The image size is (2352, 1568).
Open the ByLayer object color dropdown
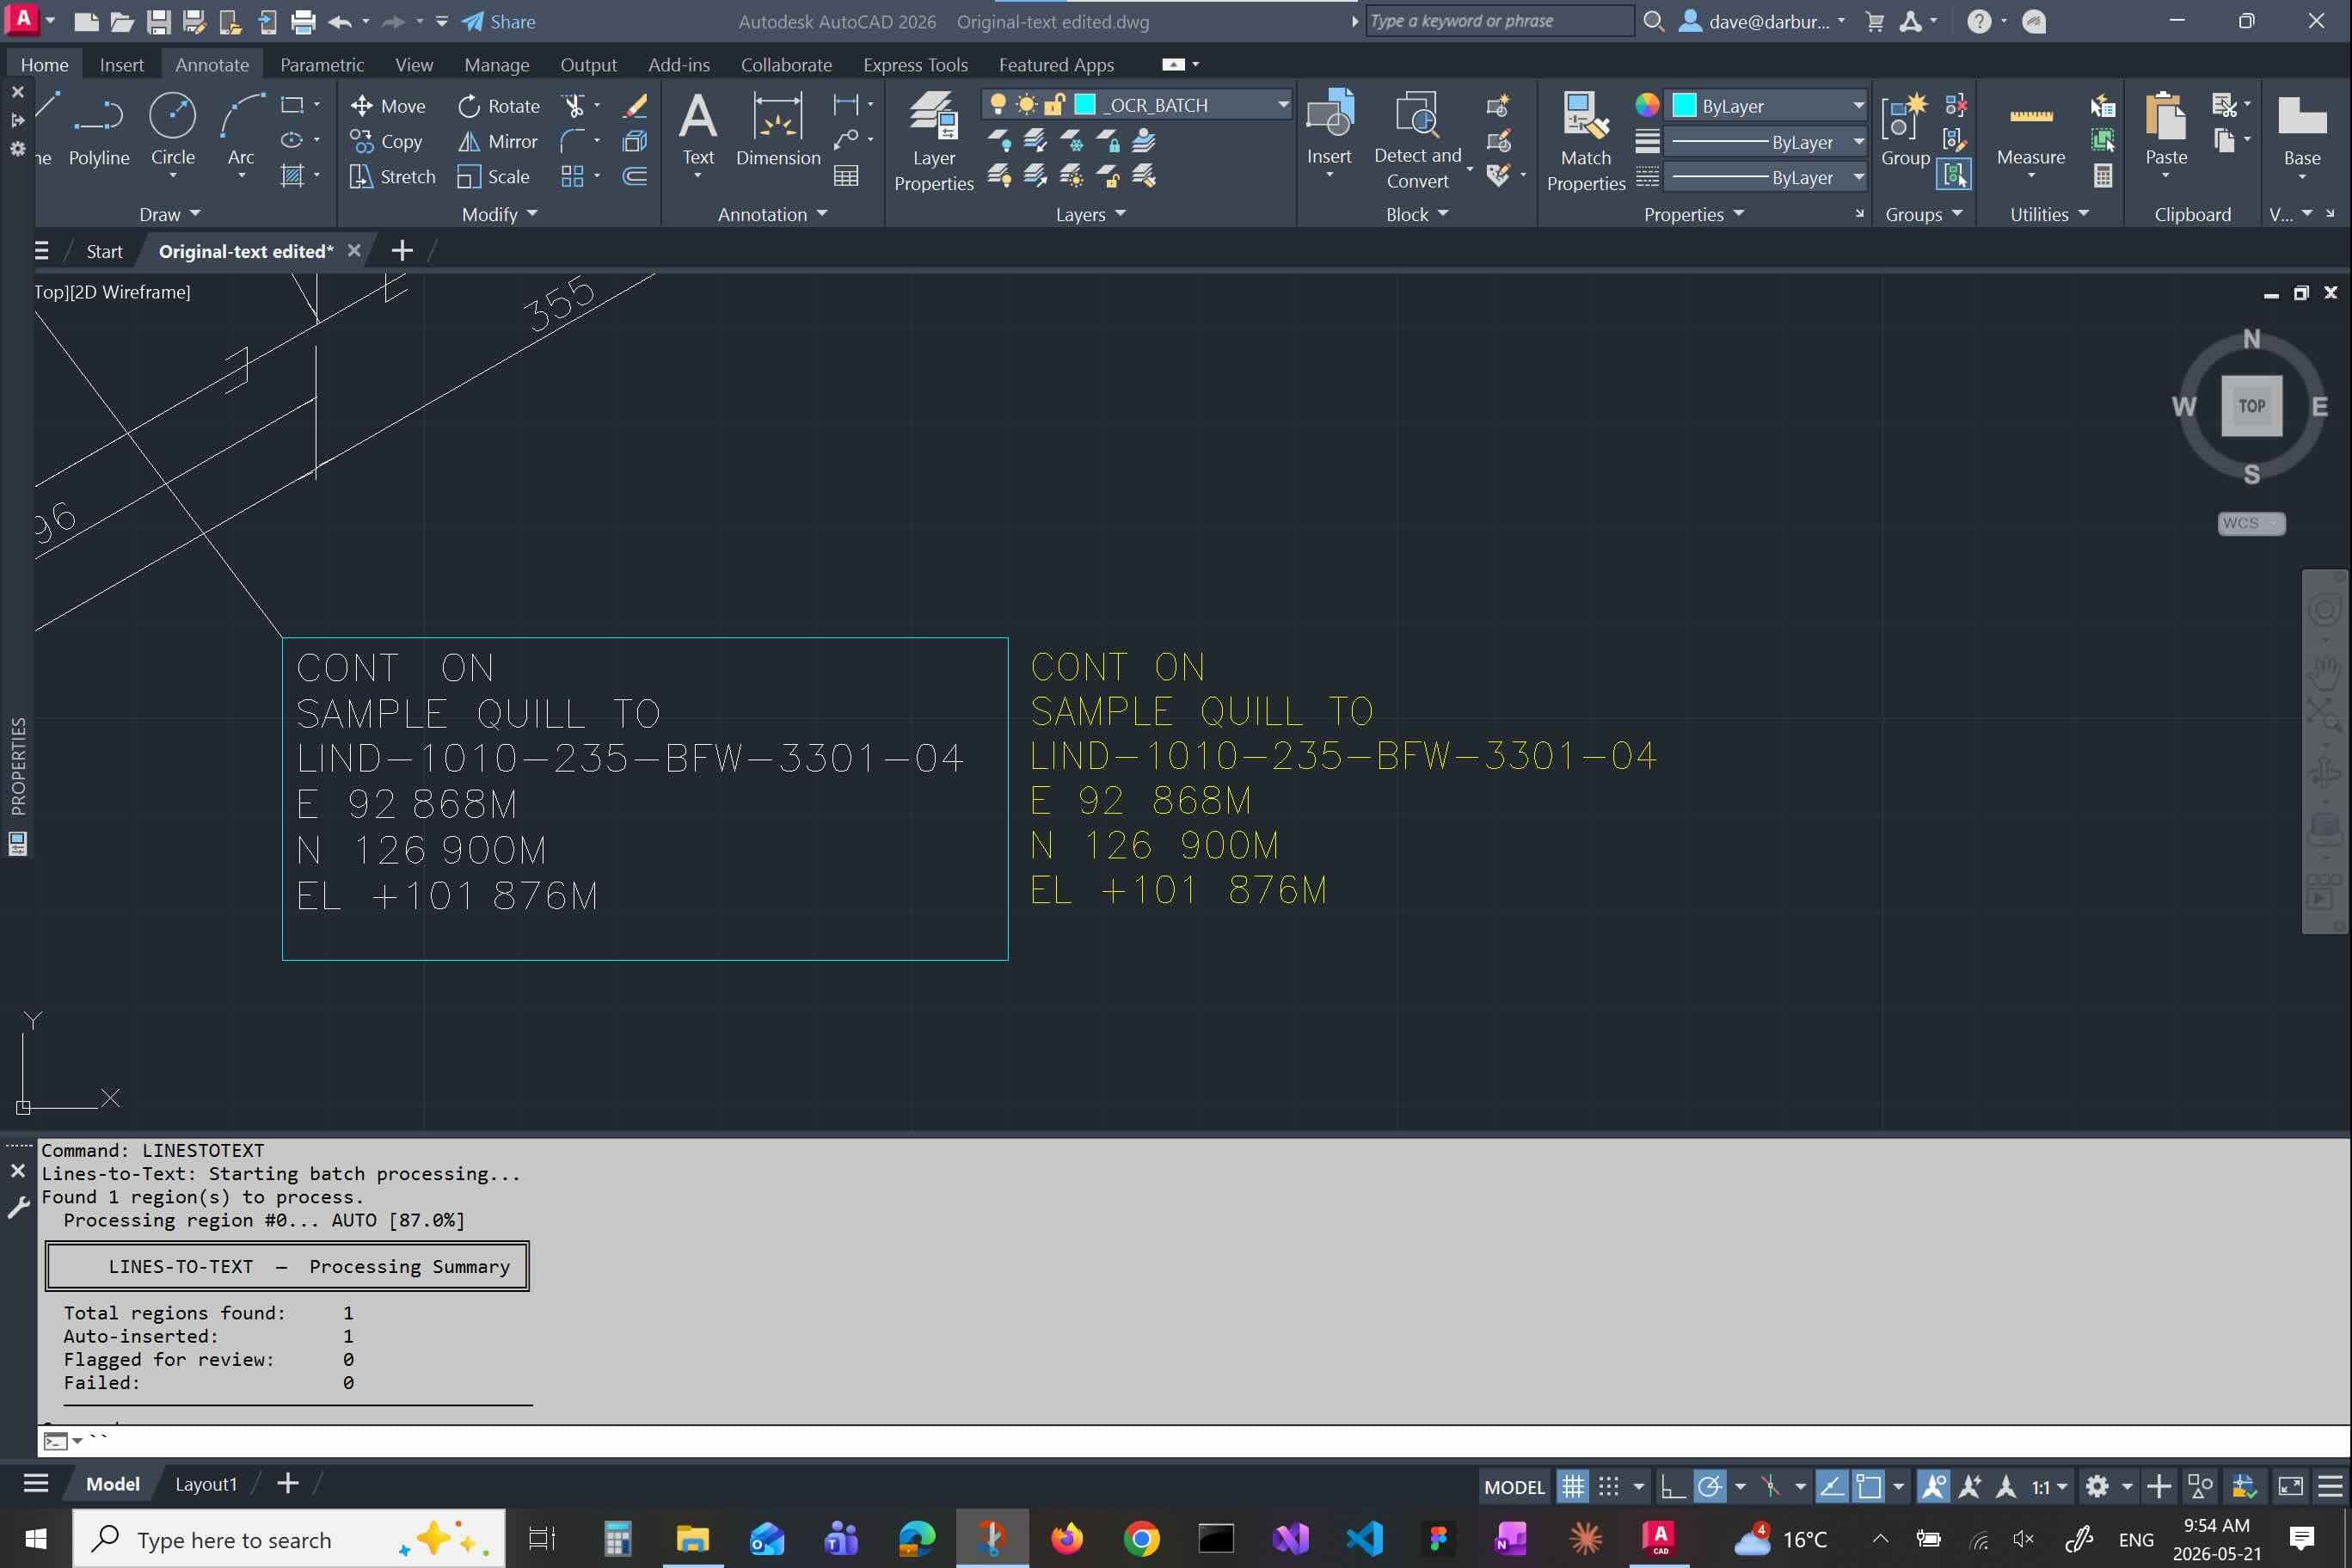point(1858,105)
